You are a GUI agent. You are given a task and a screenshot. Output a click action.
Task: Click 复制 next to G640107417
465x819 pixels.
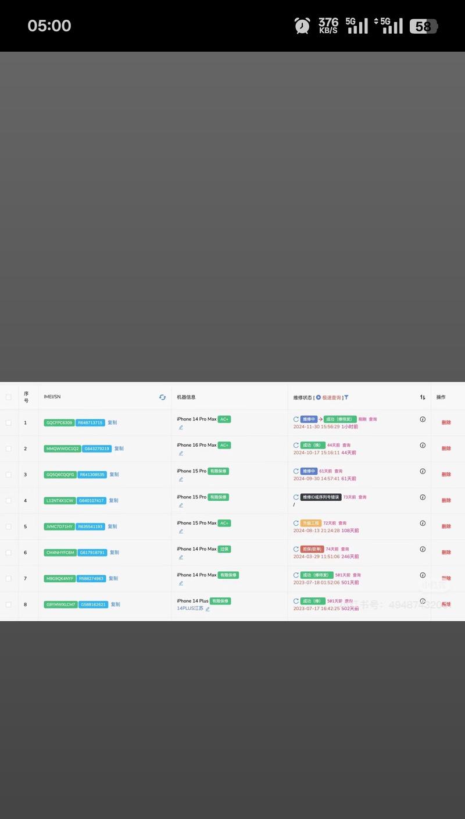[113, 501]
